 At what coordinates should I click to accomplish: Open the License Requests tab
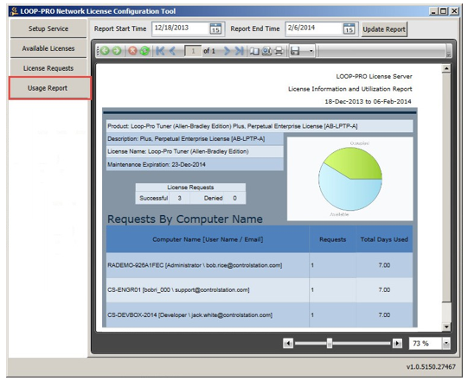pyautogui.click(x=48, y=68)
